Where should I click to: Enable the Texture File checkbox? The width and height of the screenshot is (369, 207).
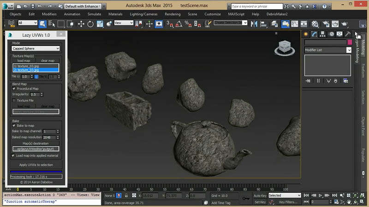tap(14, 100)
